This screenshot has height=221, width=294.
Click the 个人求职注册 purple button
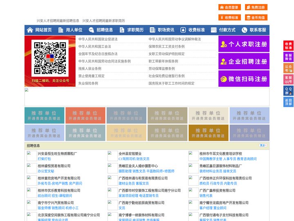click(x=244, y=44)
